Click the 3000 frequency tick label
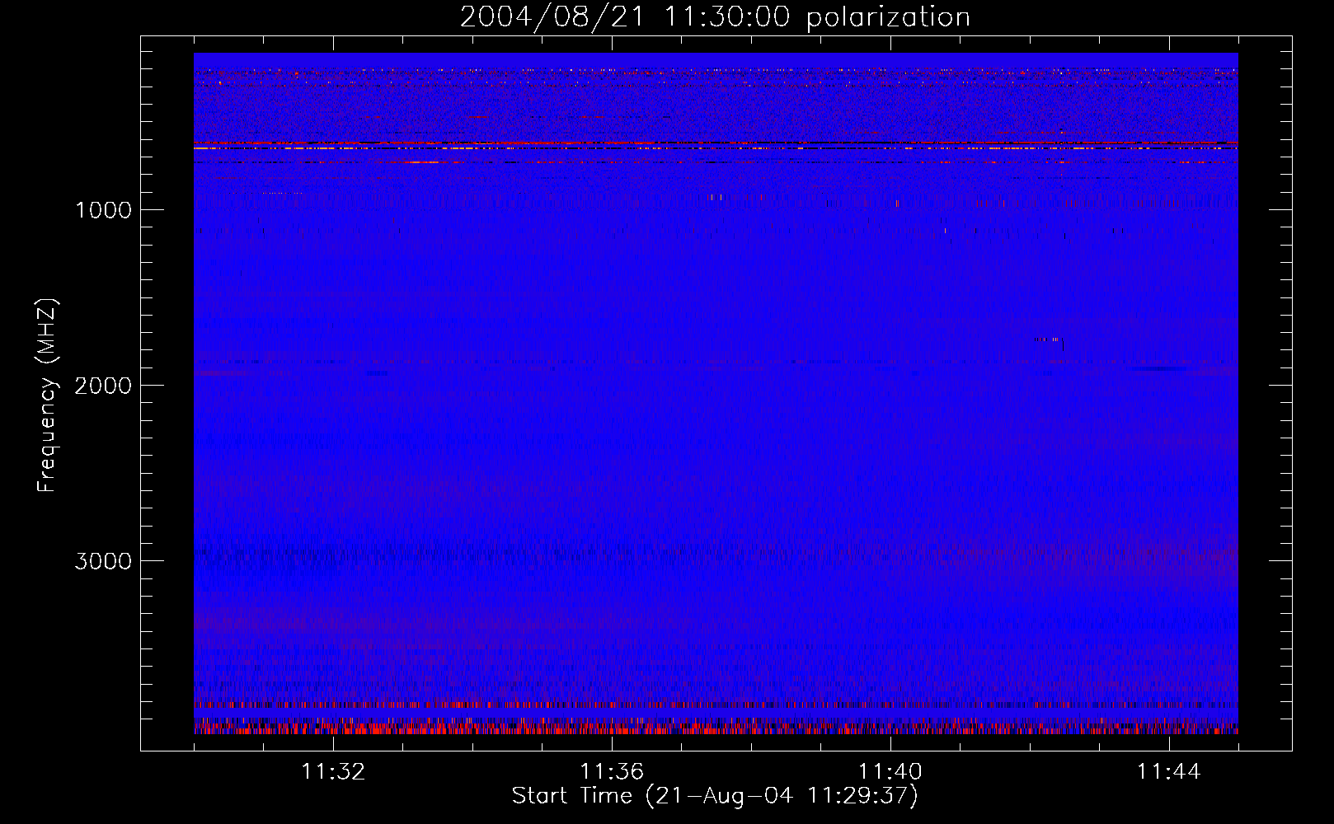 [103, 561]
